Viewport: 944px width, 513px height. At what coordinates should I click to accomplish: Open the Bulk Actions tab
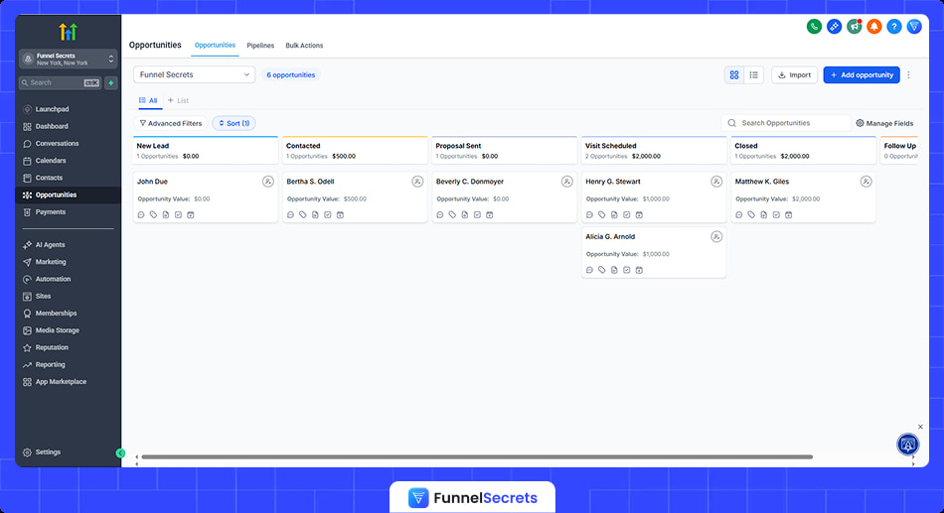pyautogui.click(x=304, y=46)
